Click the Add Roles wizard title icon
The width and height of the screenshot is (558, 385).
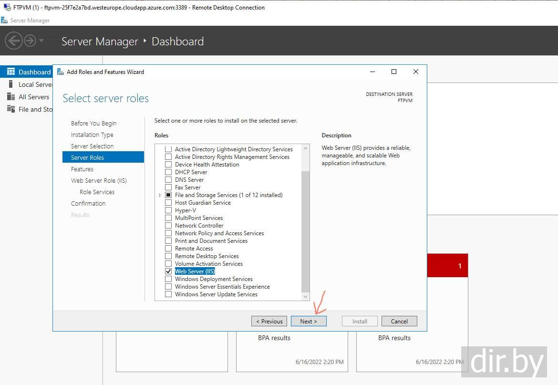60,72
